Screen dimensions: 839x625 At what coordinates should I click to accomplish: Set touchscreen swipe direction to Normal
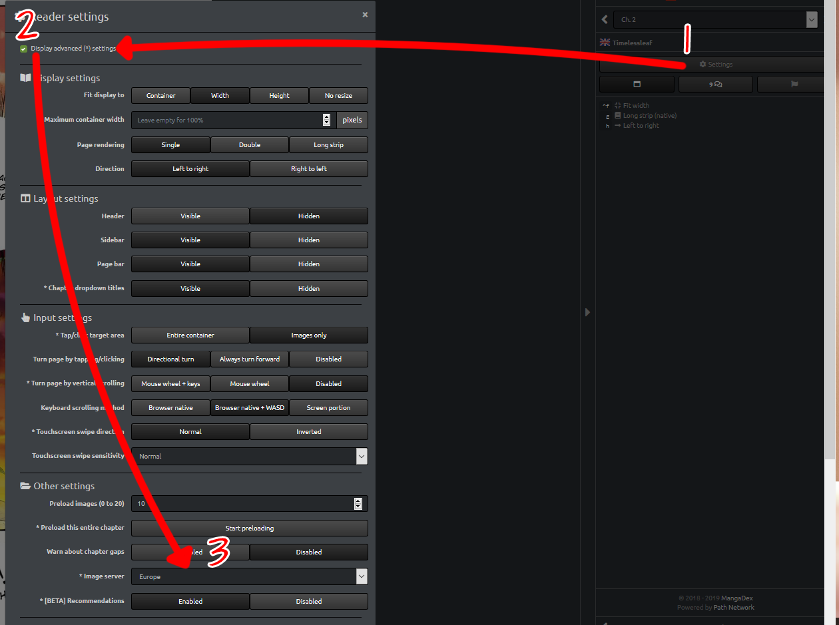(x=190, y=431)
